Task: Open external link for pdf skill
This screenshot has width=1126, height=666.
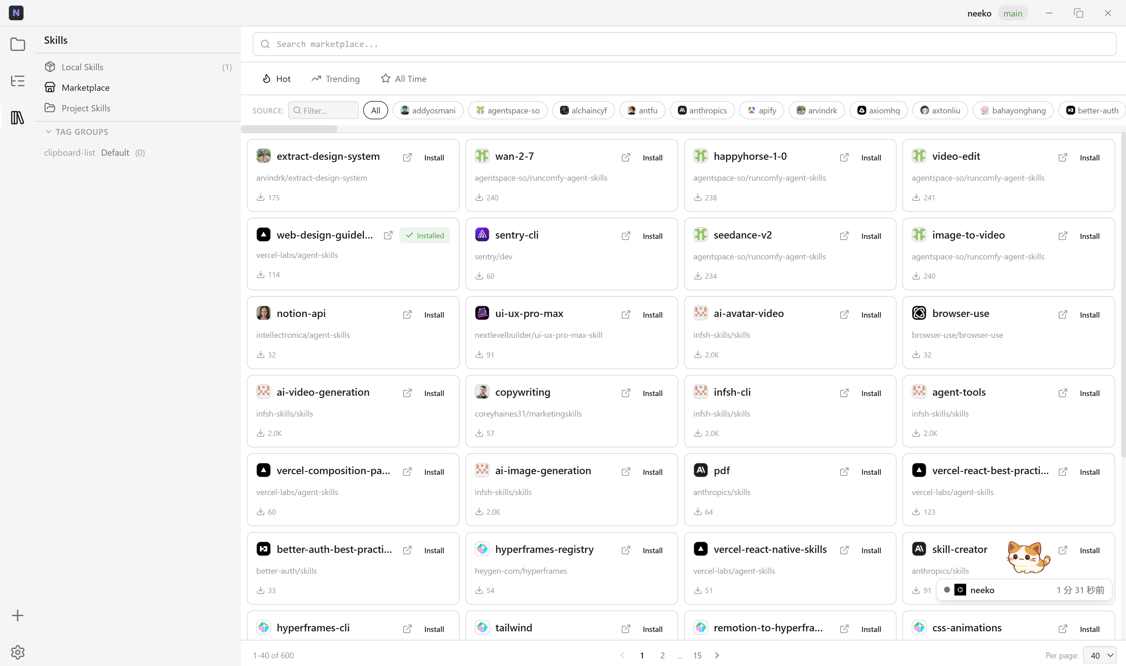Action: pos(844,472)
